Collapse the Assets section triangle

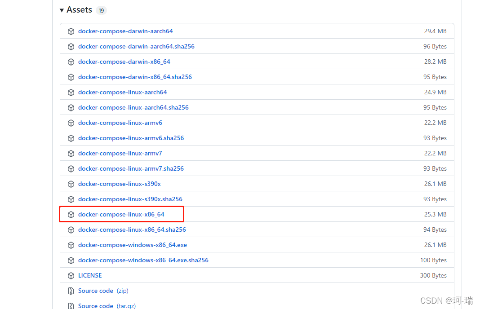pos(62,10)
